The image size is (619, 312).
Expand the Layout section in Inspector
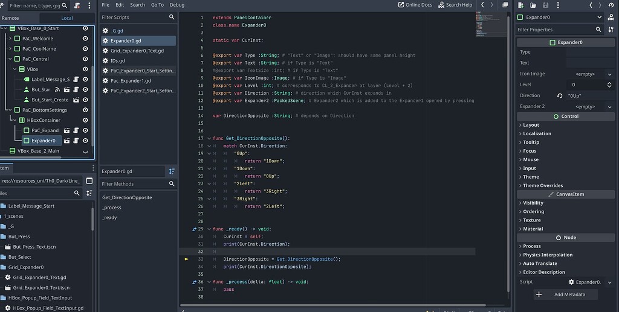pyautogui.click(x=531, y=125)
